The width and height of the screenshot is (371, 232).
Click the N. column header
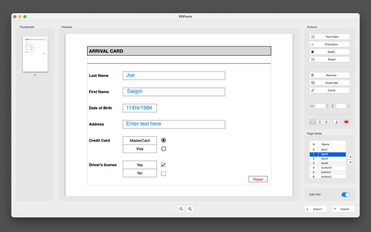click(x=314, y=144)
